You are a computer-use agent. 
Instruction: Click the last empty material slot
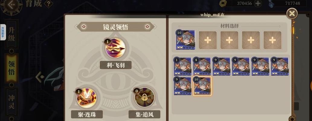coord(272,40)
